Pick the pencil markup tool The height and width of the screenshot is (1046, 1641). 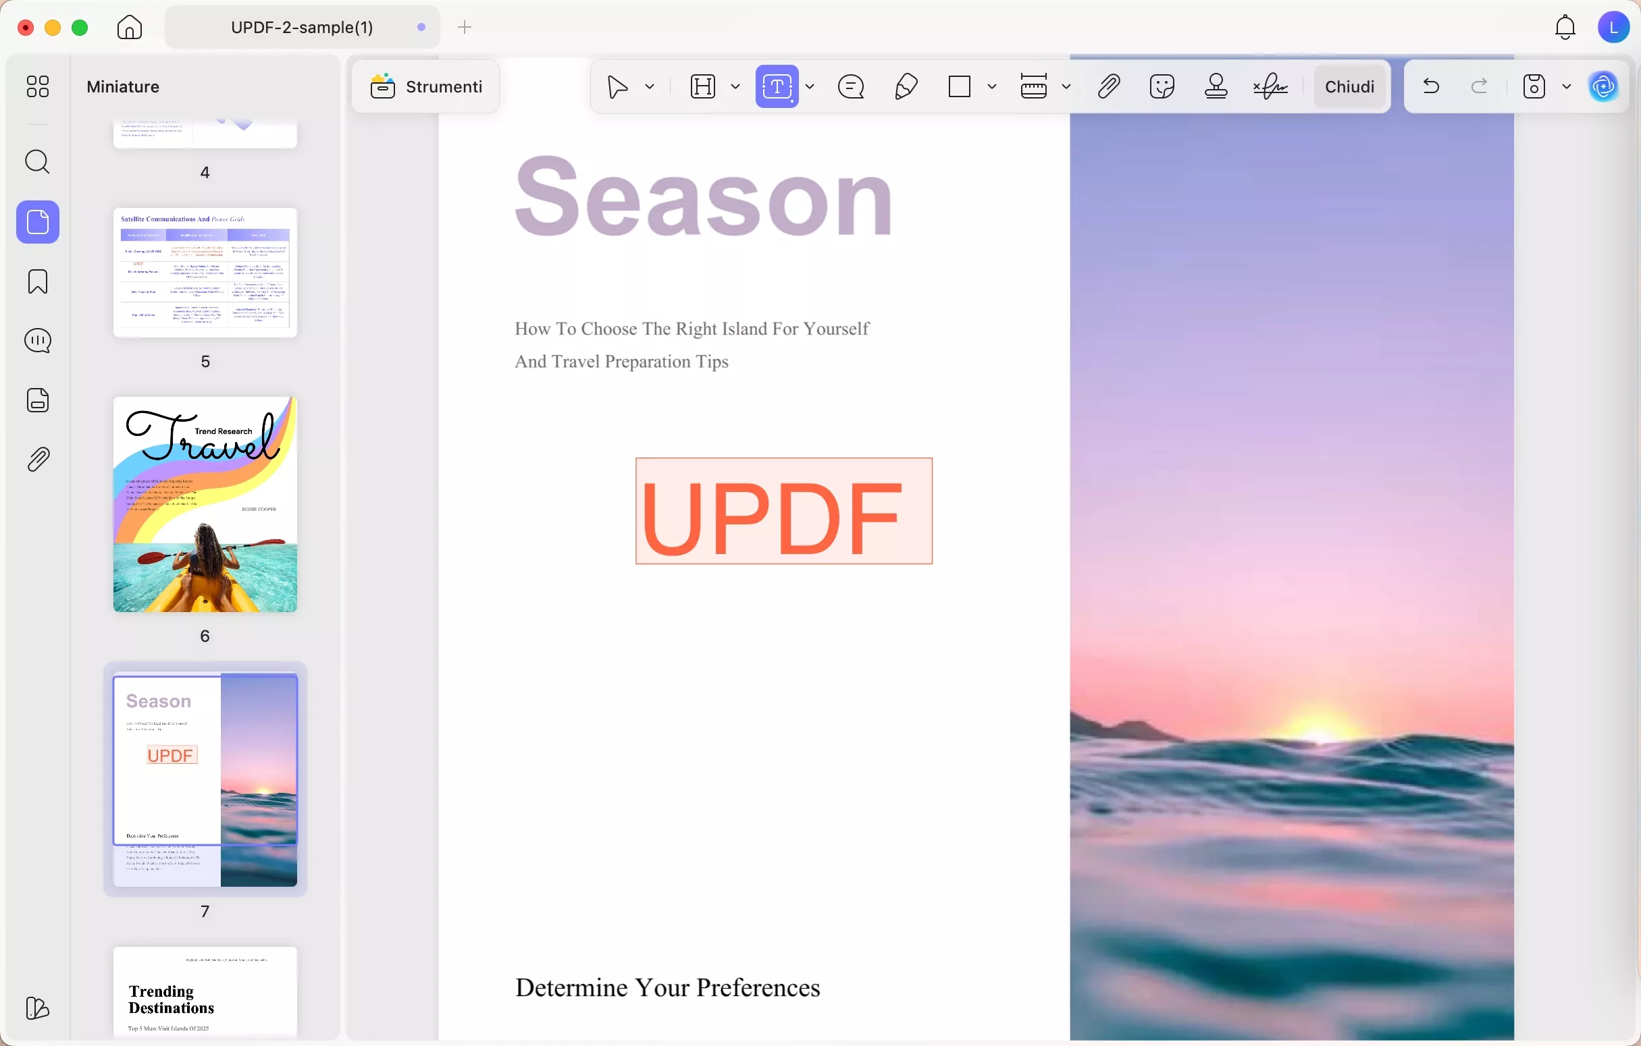click(905, 86)
